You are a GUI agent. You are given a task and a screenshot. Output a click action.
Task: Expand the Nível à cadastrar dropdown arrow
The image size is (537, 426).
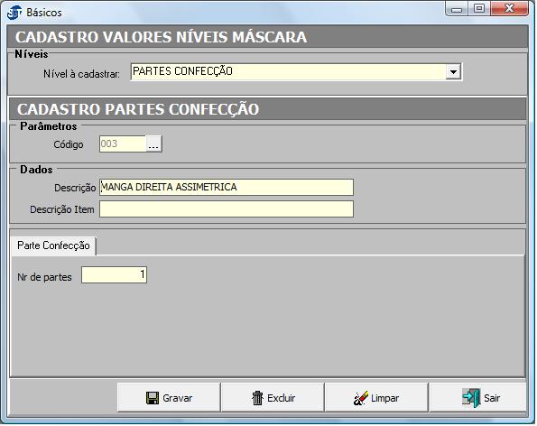(453, 72)
